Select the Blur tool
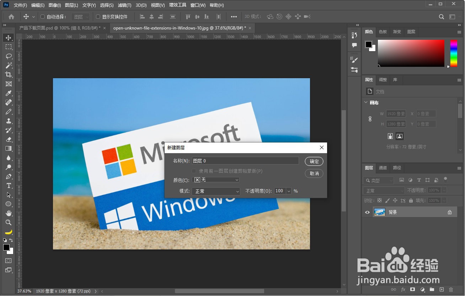This screenshot has width=465, height=296. (x=9, y=158)
